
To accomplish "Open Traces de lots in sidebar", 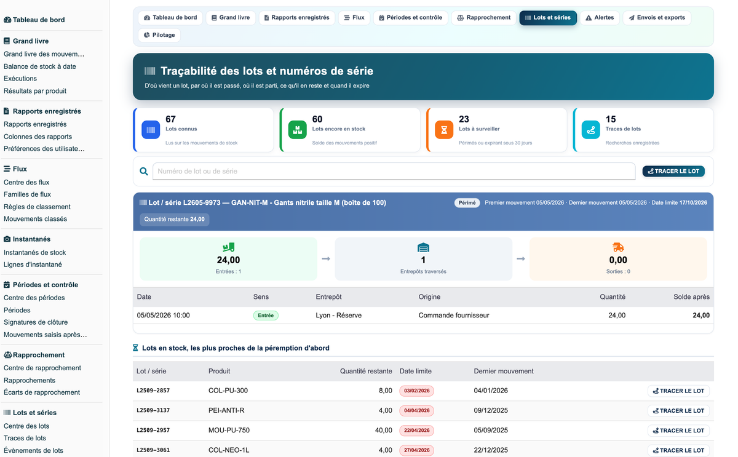I will coord(25,438).
